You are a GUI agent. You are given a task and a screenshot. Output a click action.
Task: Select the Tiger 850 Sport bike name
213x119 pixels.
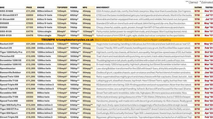point(9,113)
